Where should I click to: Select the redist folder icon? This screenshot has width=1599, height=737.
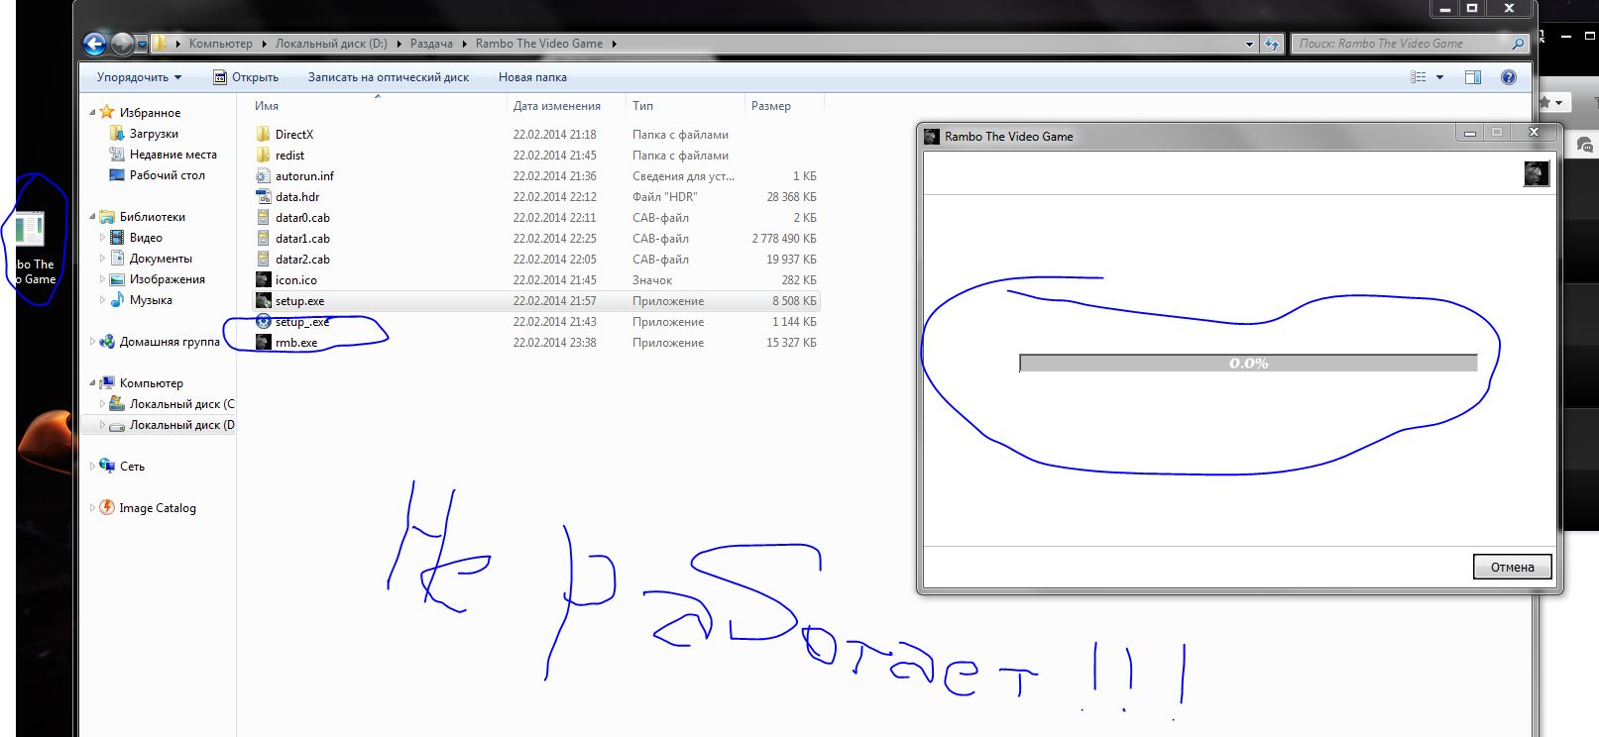coord(263,155)
